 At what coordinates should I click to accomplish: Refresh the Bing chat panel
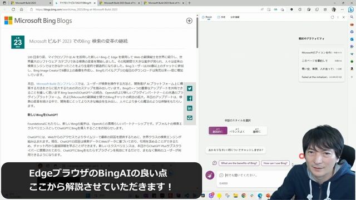coord(333,17)
